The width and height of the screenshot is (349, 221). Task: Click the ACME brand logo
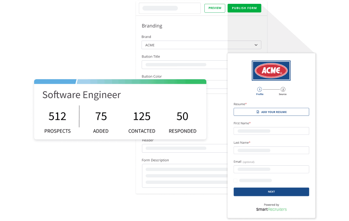271,71
